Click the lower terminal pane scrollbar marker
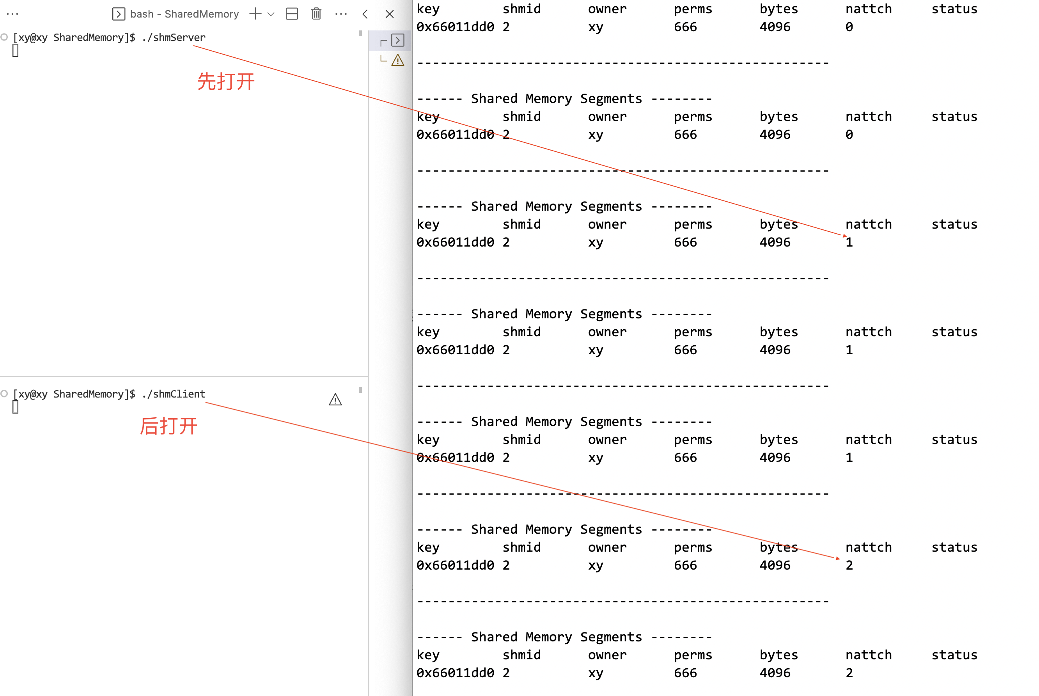This screenshot has height=696, width=1039. (x=360, y=390)
